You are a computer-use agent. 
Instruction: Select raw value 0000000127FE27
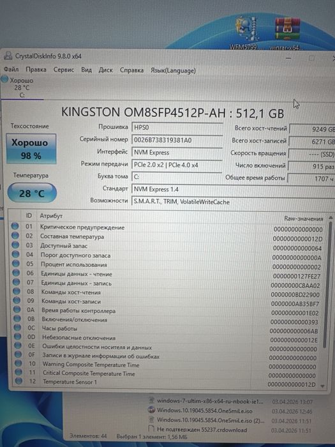(297, 277)
